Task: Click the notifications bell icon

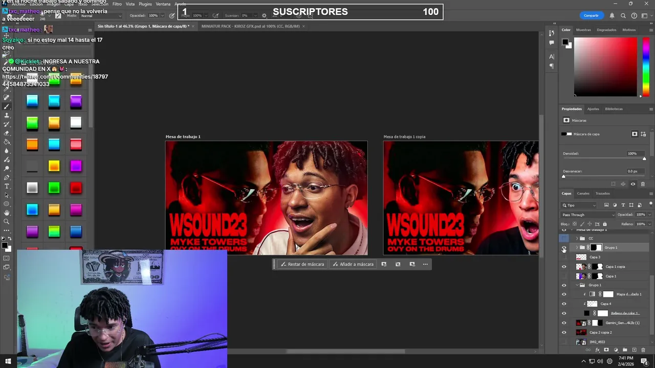Action: pyautogui.click(x=612, y=16)
